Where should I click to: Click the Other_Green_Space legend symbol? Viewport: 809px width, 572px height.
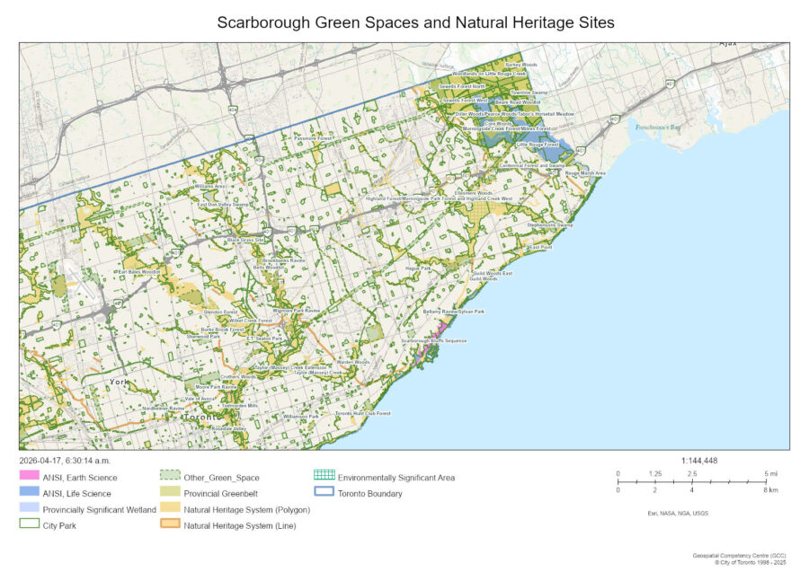pos(170,478)
